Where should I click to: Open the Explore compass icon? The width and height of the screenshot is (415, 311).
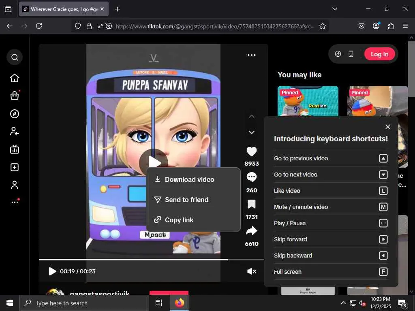[x=15, y=114]
